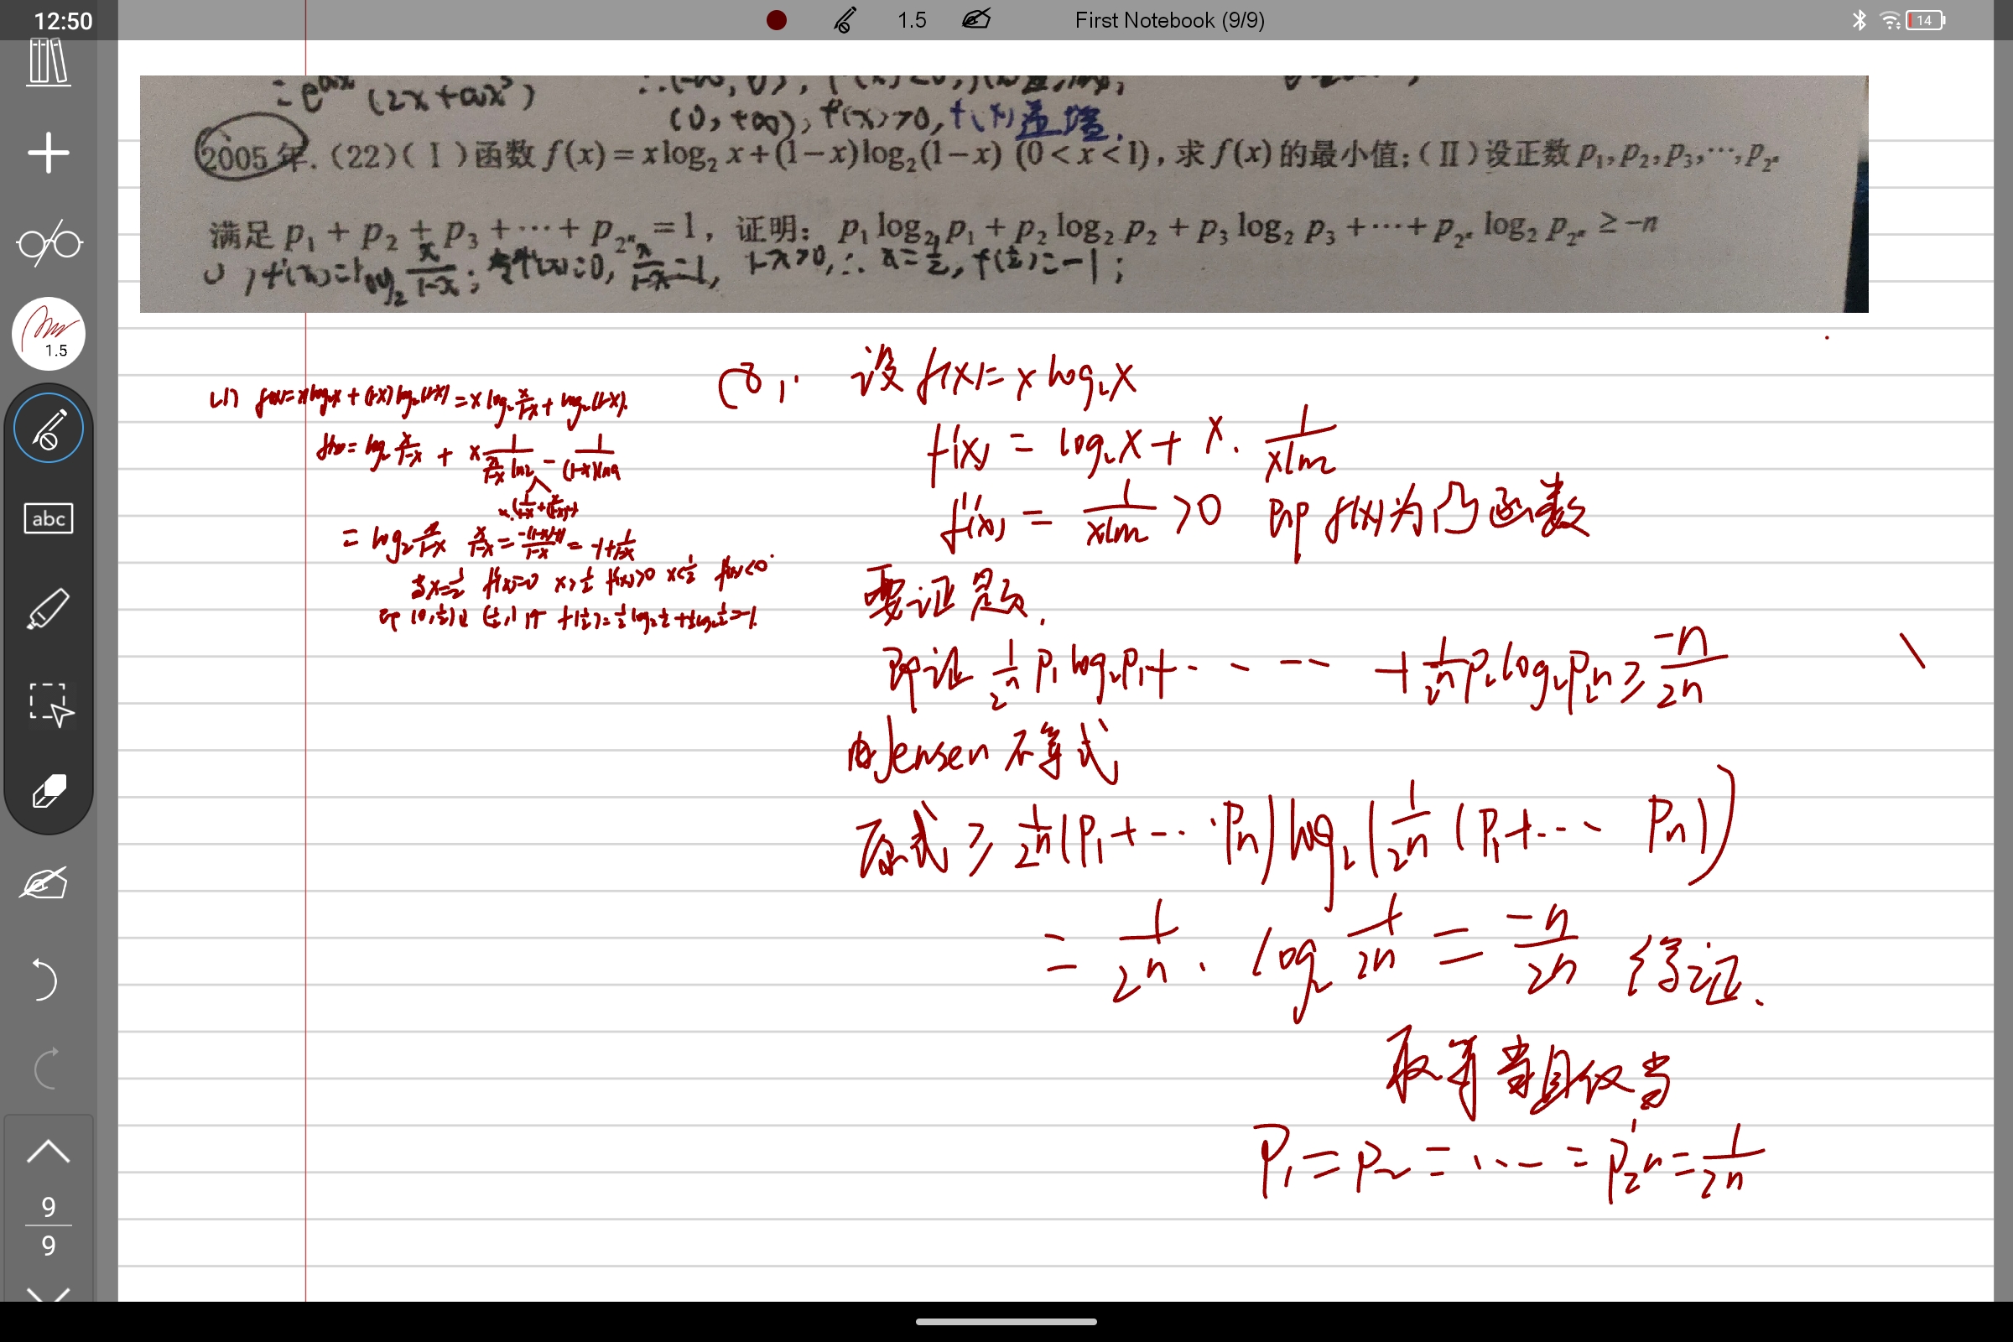Open the red pen color swatch labeled 1.5
2013x1342 pixels.
[x=48, y=334]
